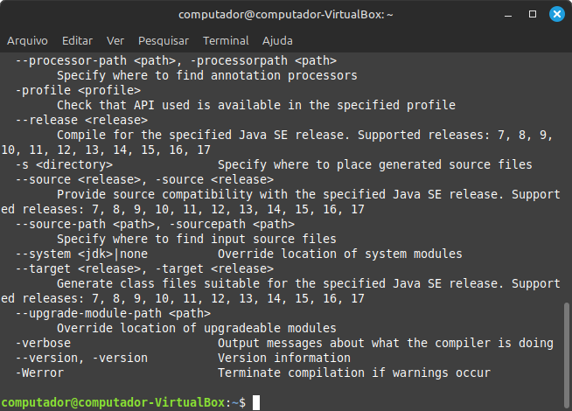Click the window title text
Viewport: 572px width, 411px height.
286,14
